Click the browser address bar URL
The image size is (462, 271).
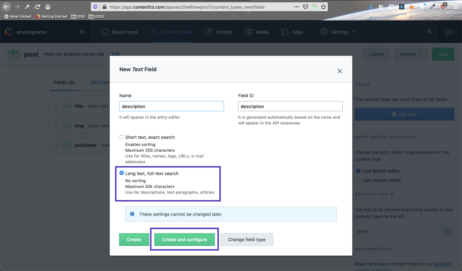187,7
